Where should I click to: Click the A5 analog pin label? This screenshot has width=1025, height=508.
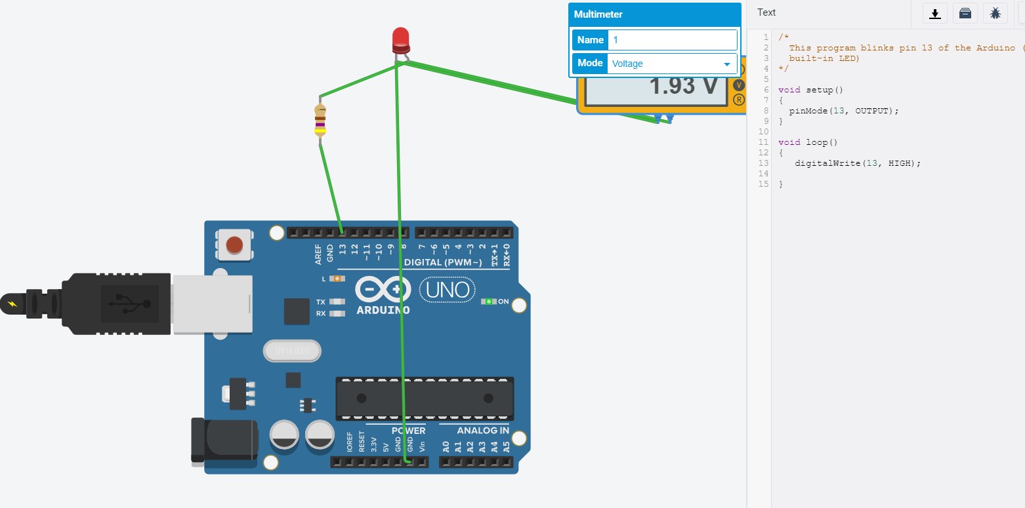coord(506,447)
